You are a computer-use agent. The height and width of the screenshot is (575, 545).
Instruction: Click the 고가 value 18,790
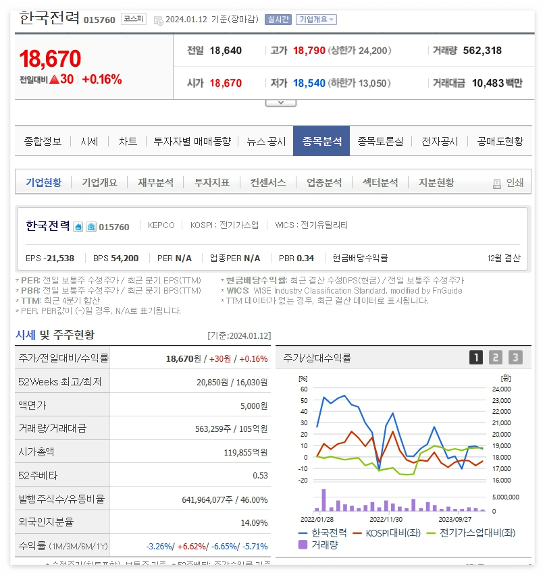click(x=309, y=51)
